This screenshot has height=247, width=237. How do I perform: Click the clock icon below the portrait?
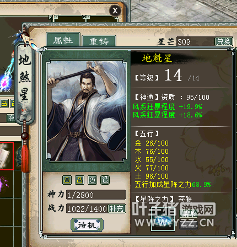pos(92,180)
